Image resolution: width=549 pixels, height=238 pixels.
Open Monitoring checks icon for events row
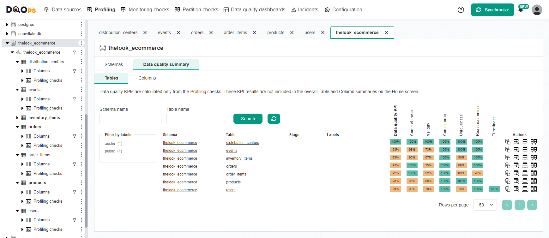tap(525, 150)
